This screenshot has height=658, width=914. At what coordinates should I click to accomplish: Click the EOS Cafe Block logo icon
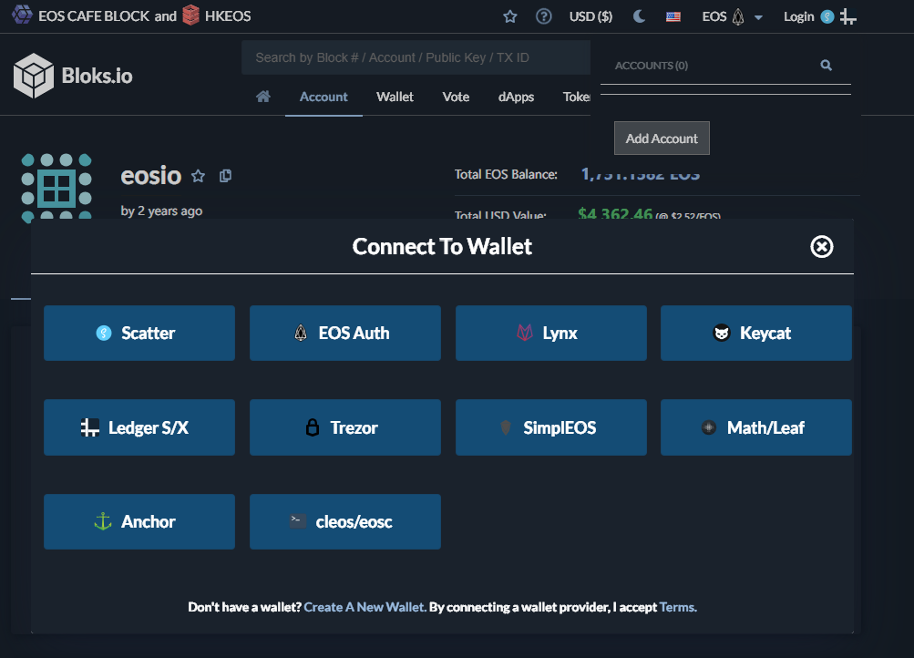(x=23, y=15)
